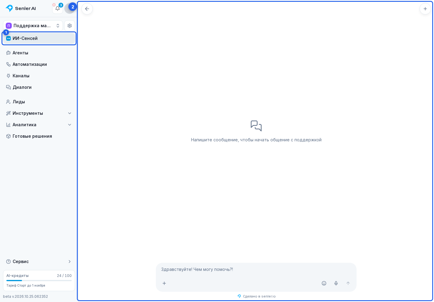Open Автоматизации page

coord(39,64)
